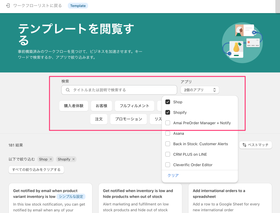
Task: Click the sort arrows icon on ベストマッチ
Action: (x=244, y=145)
